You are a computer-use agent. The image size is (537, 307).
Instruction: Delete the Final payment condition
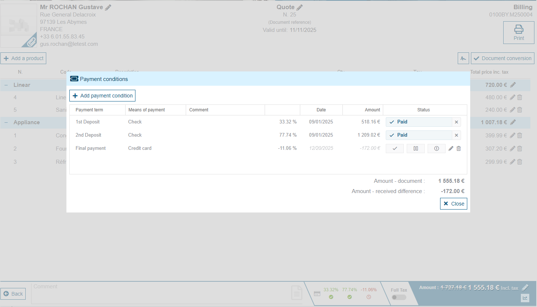click(458, 148)
